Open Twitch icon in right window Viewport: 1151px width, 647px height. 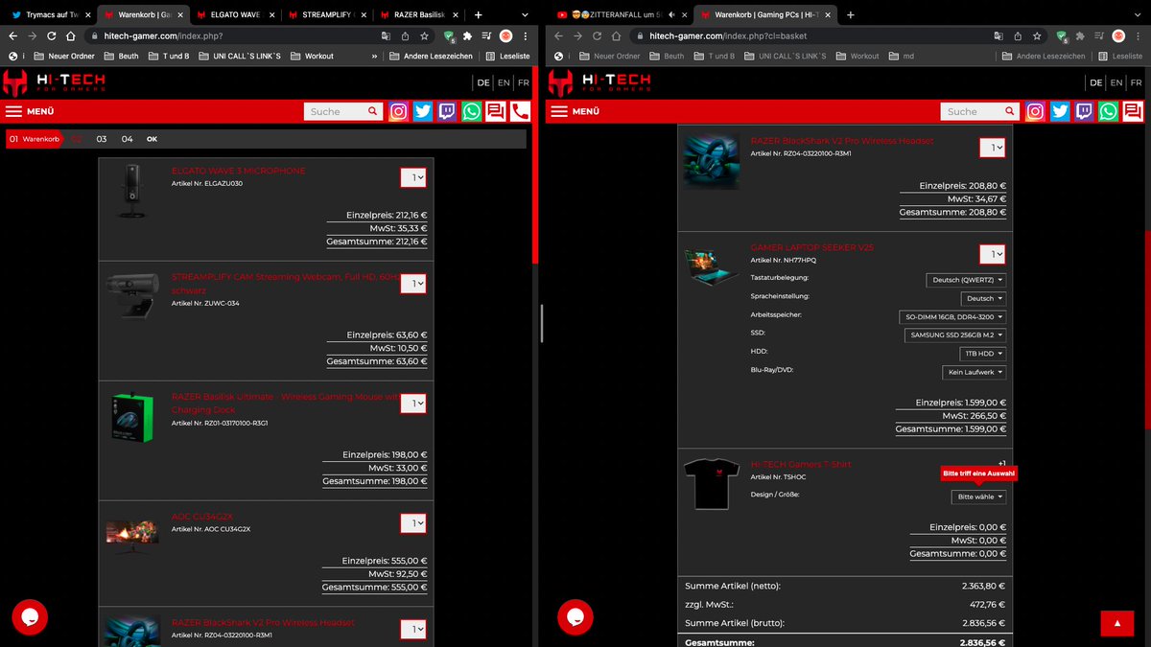1084,111
